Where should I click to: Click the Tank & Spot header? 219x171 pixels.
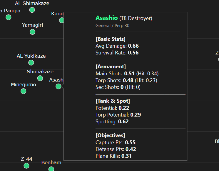tap(113, 101)
